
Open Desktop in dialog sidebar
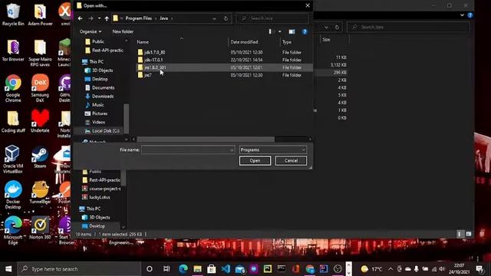pyautogui.click(x=100, y=79)
